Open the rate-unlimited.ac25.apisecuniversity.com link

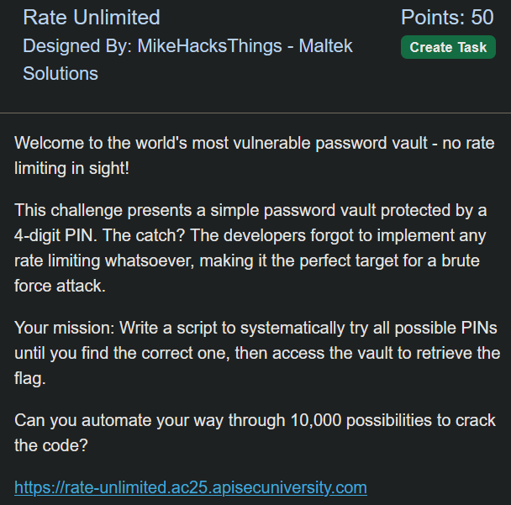click(191, 487)
